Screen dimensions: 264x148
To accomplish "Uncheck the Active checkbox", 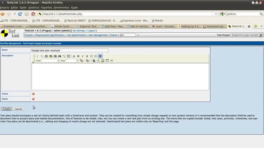I will (33, 94).
